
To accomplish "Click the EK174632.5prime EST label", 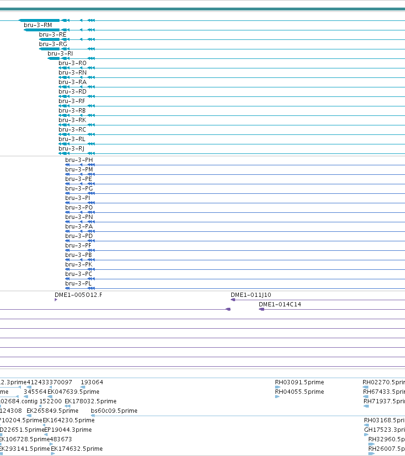I will [x=77, y=449].
